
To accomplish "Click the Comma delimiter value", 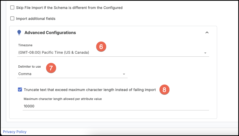I will click(25, 74).
